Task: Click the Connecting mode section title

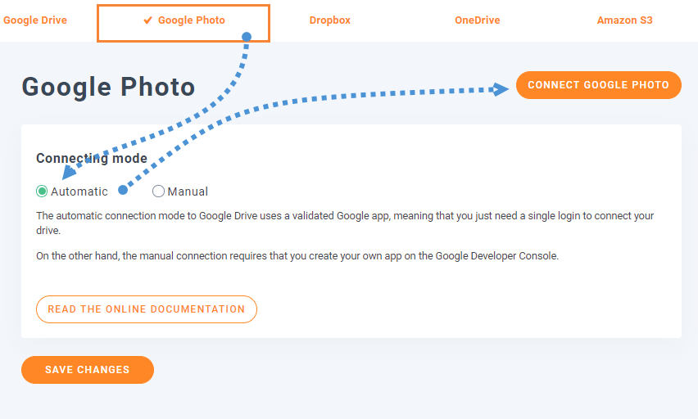Action: click(x=92, y=159)
